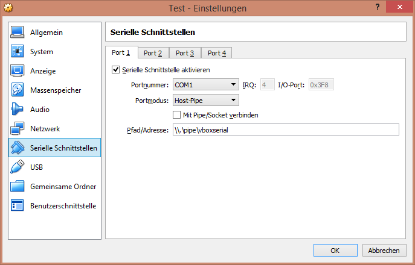Image resolution: width=415 pixels, height=265 pixels.
Task: Open the Port 4 tab
Action: 216,53
